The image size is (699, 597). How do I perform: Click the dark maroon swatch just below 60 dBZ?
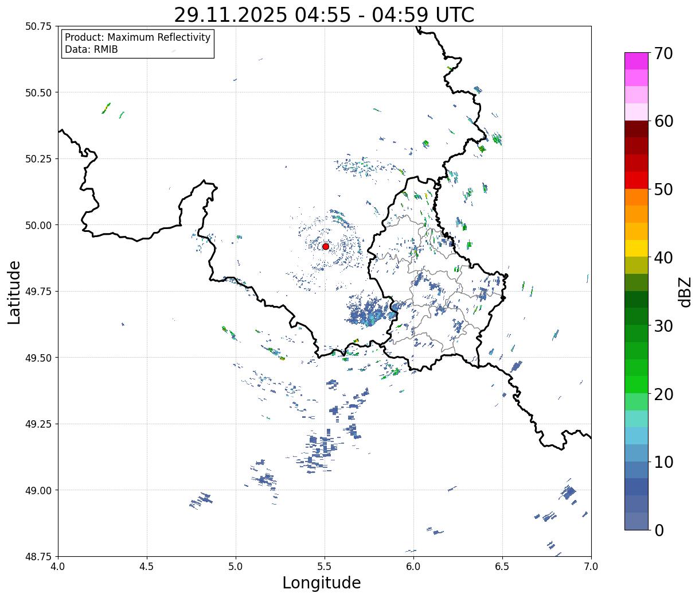point(636,129)
